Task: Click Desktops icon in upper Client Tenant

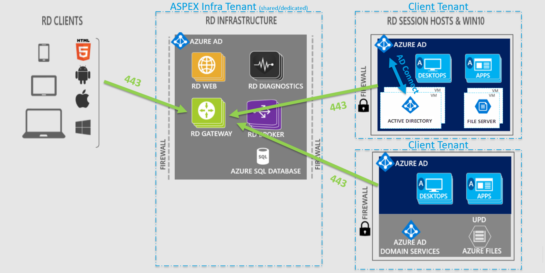Action: click(433, 68)
